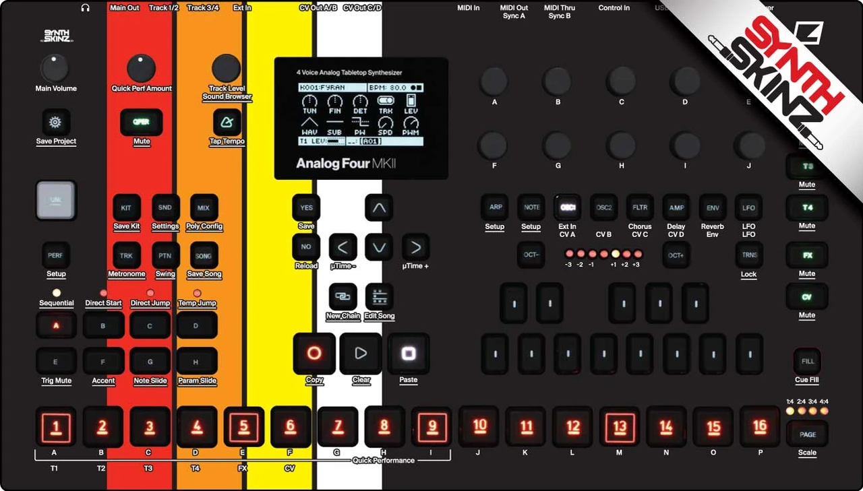Click the down arrow navigation key
Screen dimensions: 863x491
pyautogui.click(x=379, y=247)
